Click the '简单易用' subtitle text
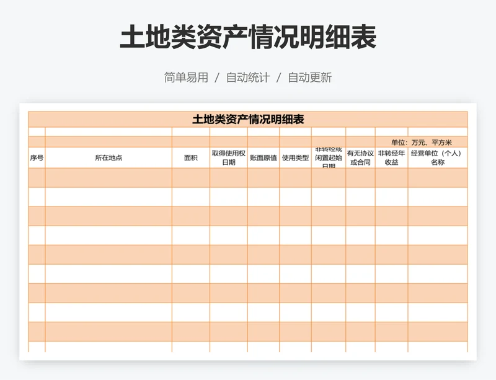Image resolution: width=496 pixels, height=380 pixels. click(x=186, y=77)
